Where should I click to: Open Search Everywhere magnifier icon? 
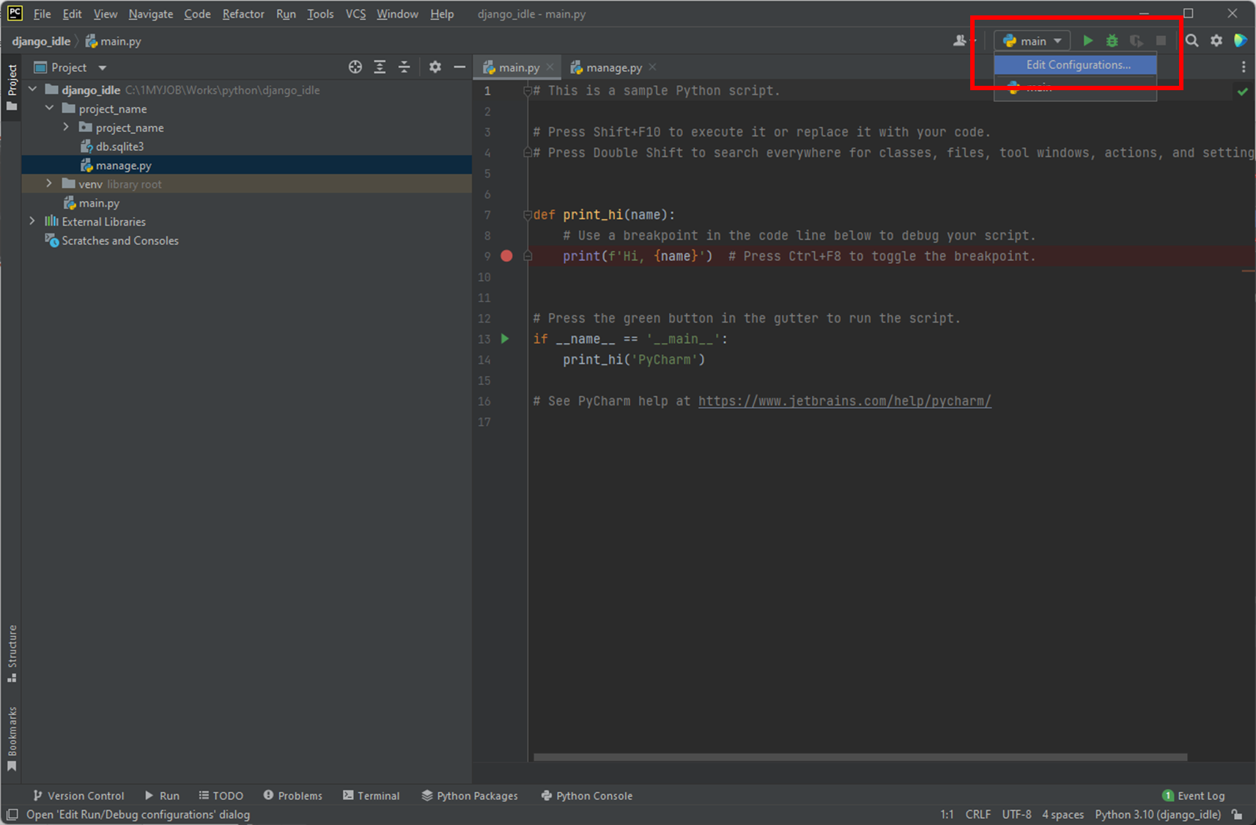(x=1192, y=41)
